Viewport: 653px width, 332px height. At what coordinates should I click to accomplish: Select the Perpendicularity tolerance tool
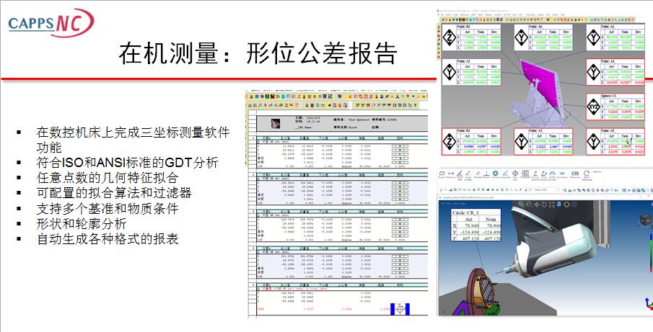pyautogui.click(x=486, y=174)
